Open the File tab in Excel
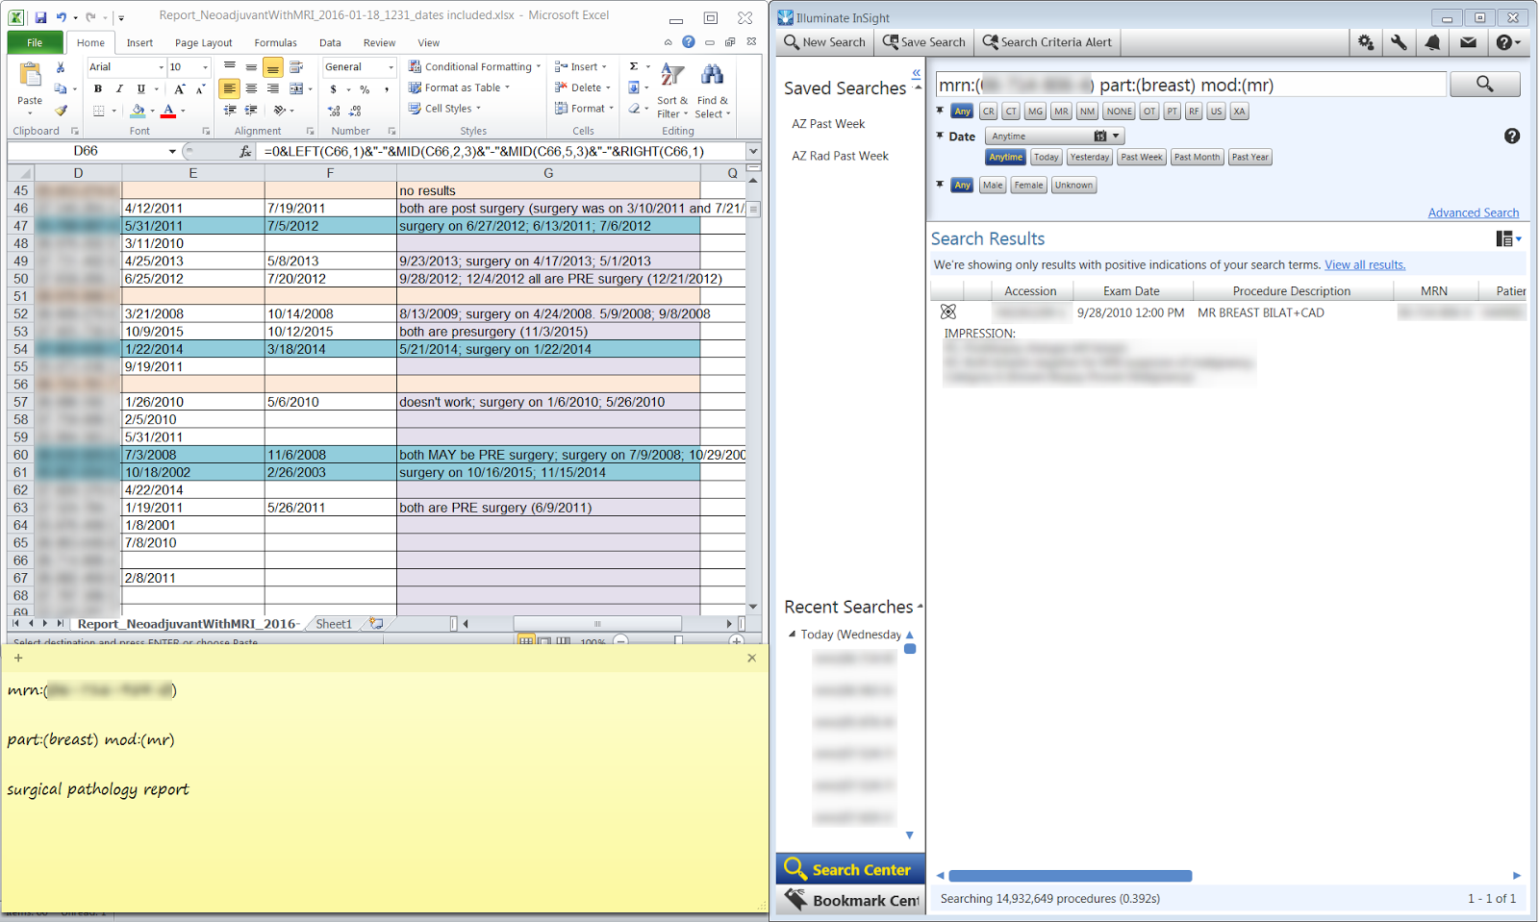This screenshot has height=922, width=1539. pyautogui.click(x=35, y=42)
